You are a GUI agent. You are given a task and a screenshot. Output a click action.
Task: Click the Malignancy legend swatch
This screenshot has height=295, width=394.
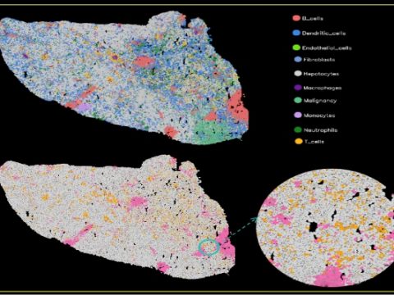pos(298,100)
